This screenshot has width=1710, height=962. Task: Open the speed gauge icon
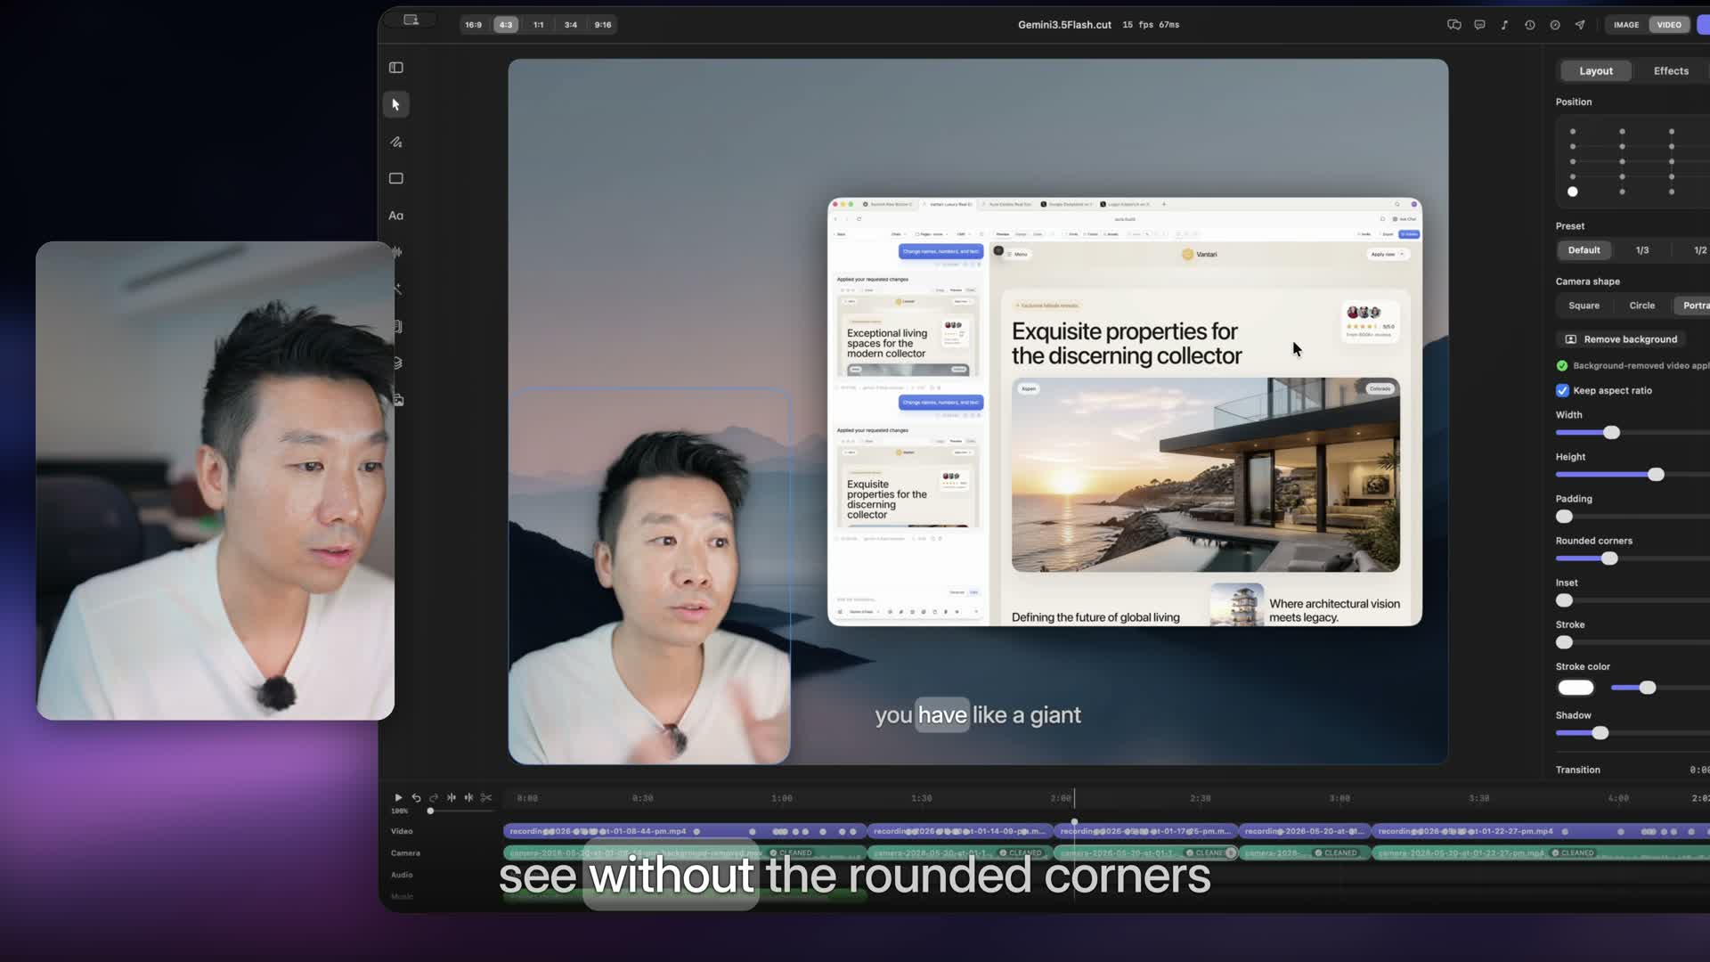click(x=1555, y=25)
